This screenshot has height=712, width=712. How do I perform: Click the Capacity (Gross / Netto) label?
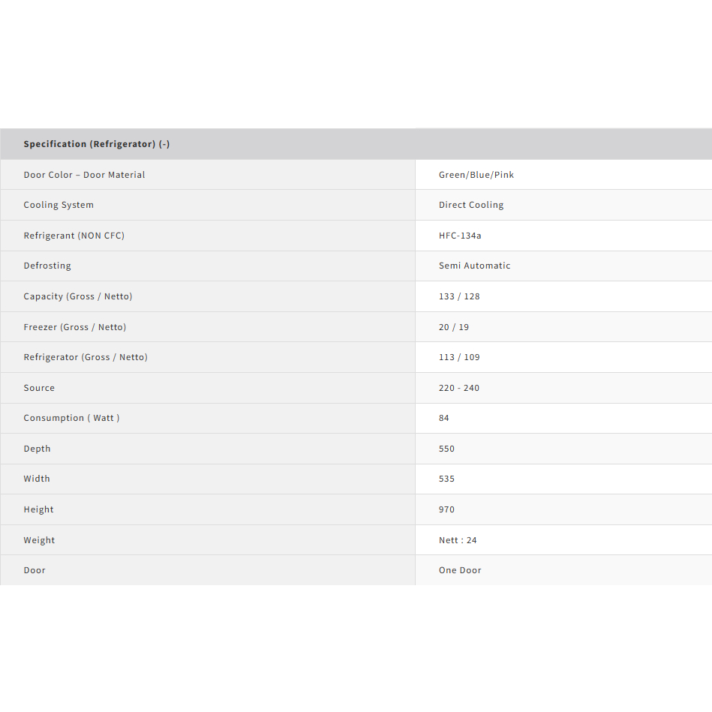click(77, 296)
